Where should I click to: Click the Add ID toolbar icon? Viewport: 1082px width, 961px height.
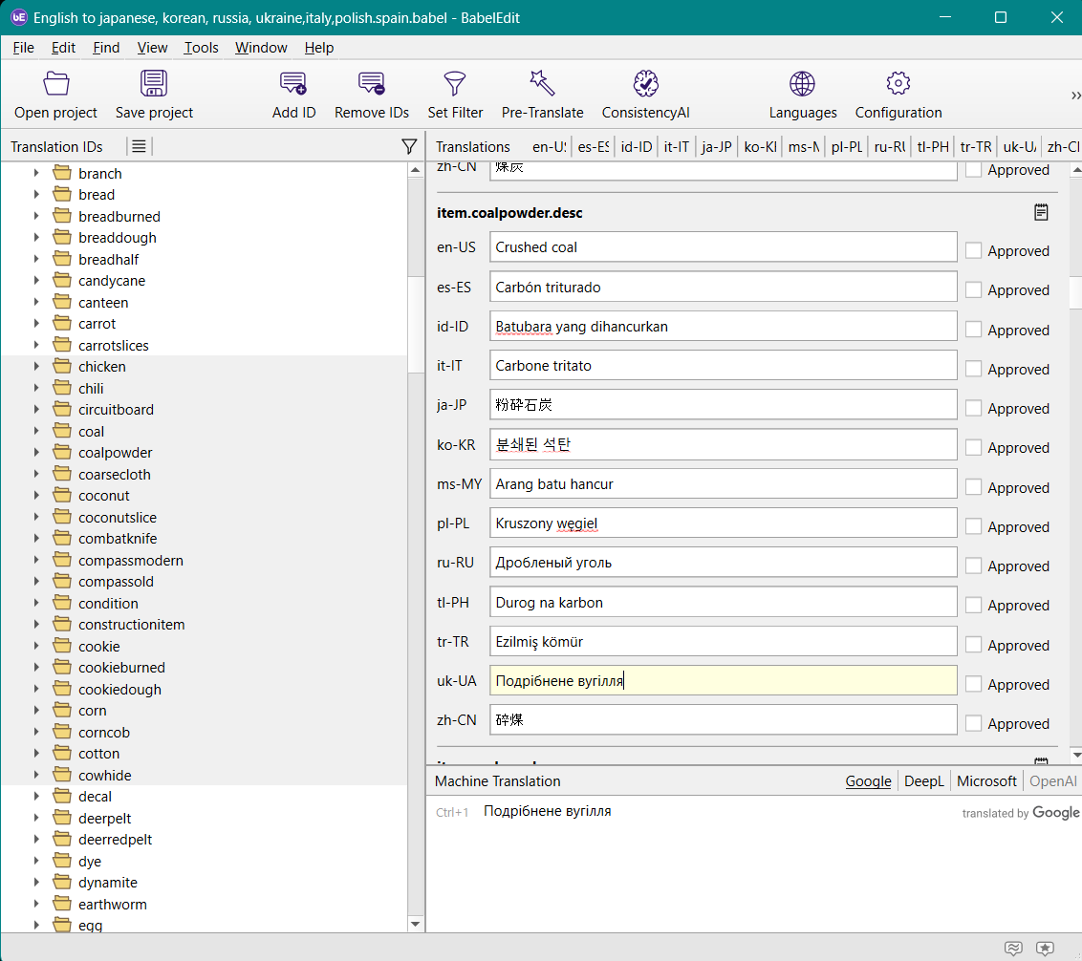click(293, 84)
